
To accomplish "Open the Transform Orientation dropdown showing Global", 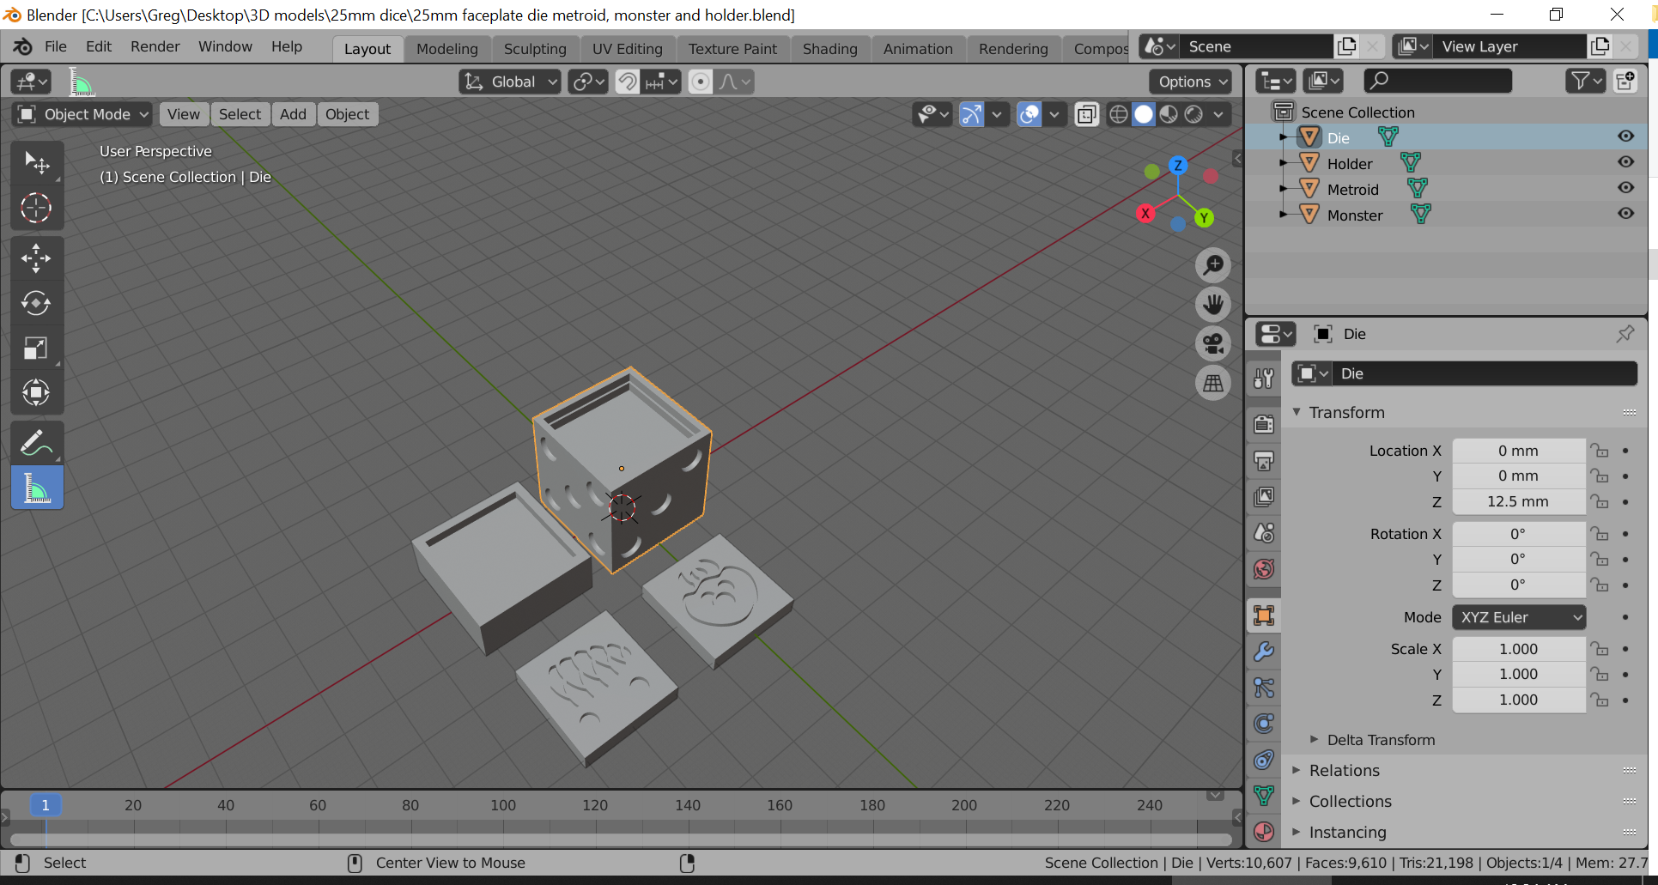I will (509, 82).
